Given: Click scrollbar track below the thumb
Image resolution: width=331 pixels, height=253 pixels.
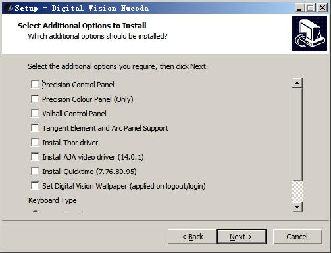Looking at the screenshot, I should tap(297, 191).
